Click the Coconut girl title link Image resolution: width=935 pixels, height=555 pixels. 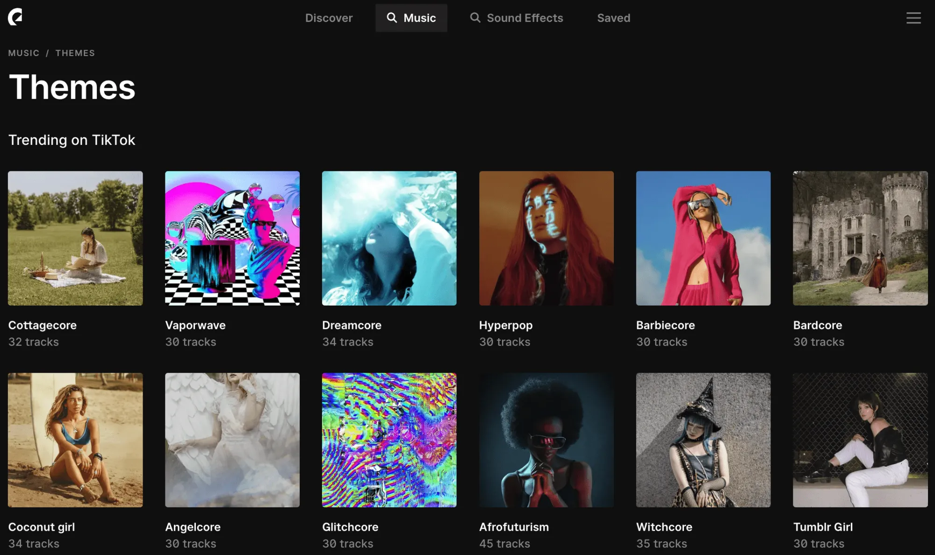click(42, 527)
